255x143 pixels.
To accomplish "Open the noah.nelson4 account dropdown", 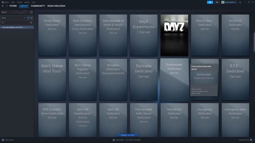I will [x=230, y=2].
